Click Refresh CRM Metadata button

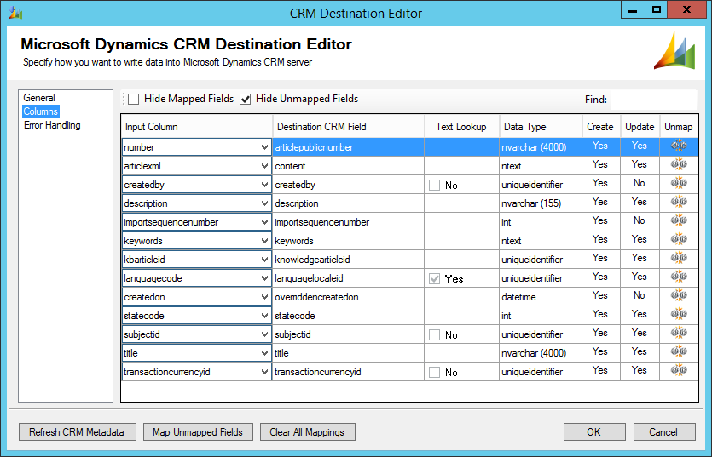78,432
